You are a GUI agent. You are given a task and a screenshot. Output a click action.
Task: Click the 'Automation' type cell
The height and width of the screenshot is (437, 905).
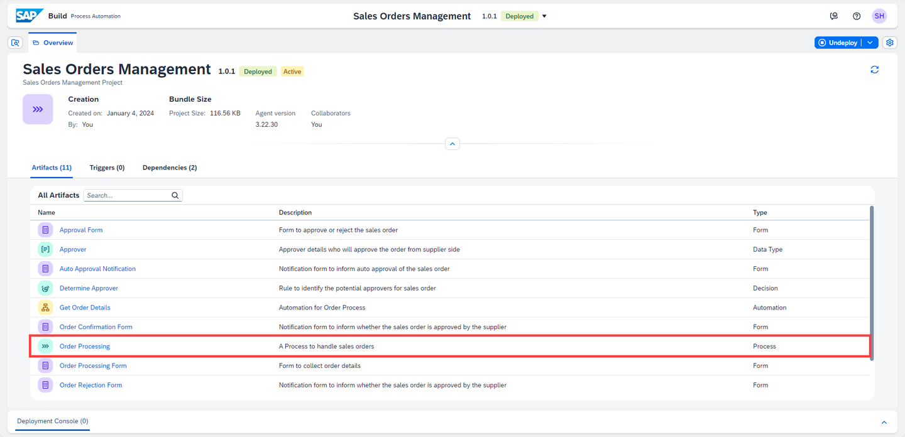(770, 308)
